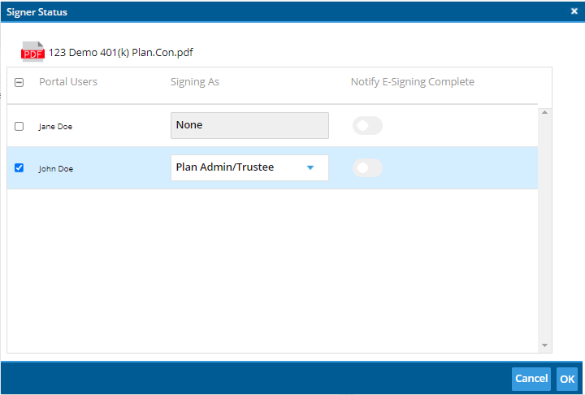585x395 pixels.
Task: Toggle the select-all portal users checkbox
Action: point(19,82)
